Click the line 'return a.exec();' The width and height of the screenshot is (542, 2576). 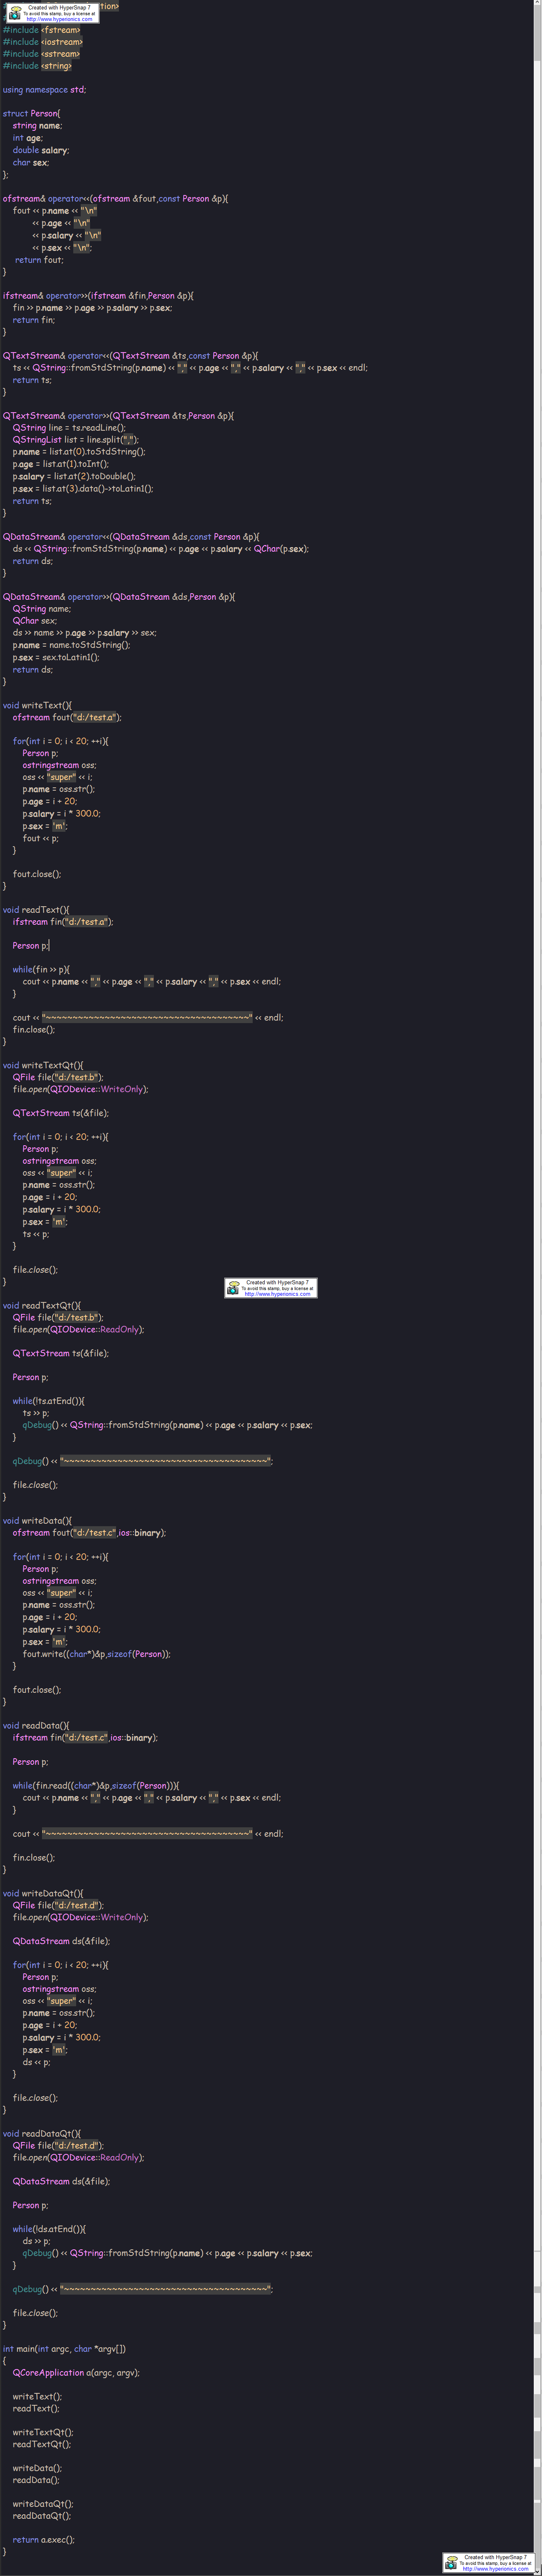click(x=44, y=2540)
